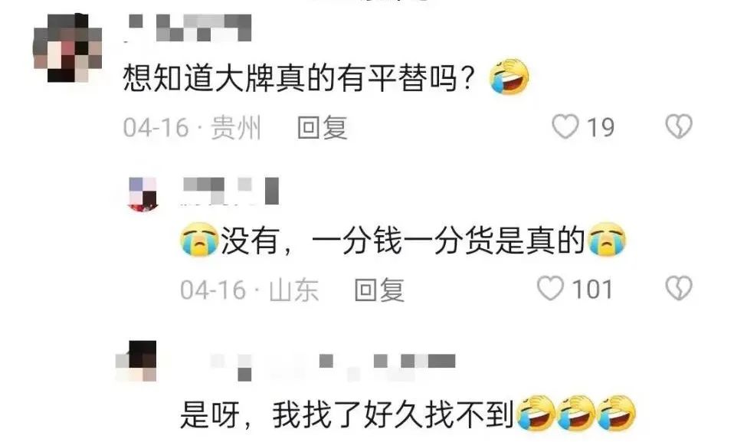Viewport: 734px width, 442px height.
Task: Like the 贵州 comment with 19 likes
Action: click(565, 126)
